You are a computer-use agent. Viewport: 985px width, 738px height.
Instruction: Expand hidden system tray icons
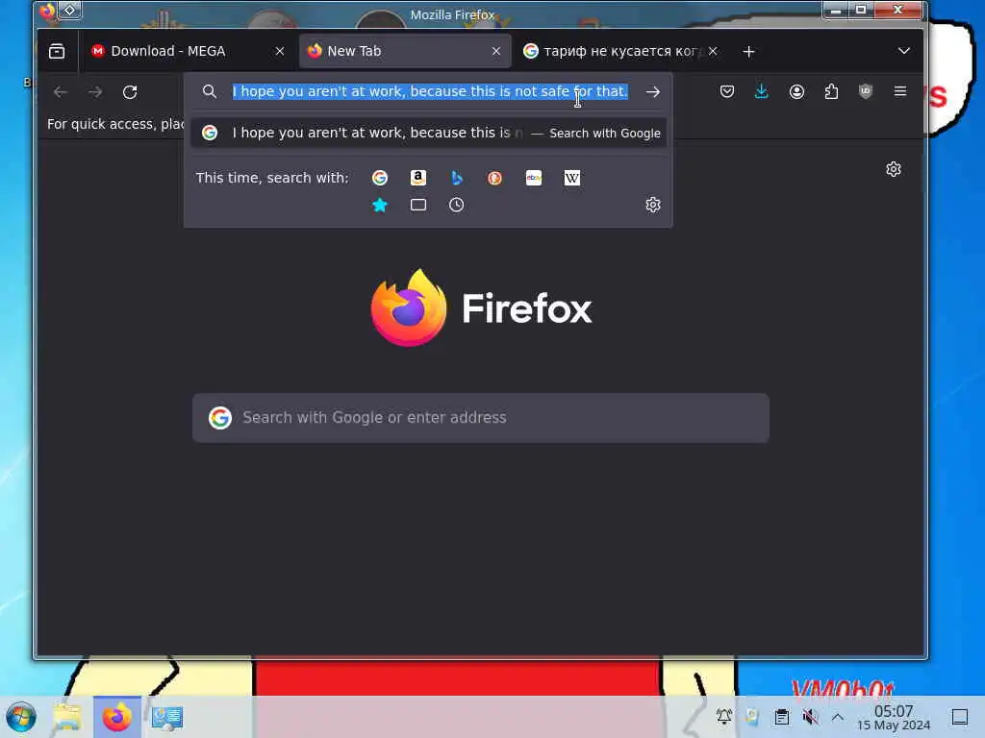838,716
